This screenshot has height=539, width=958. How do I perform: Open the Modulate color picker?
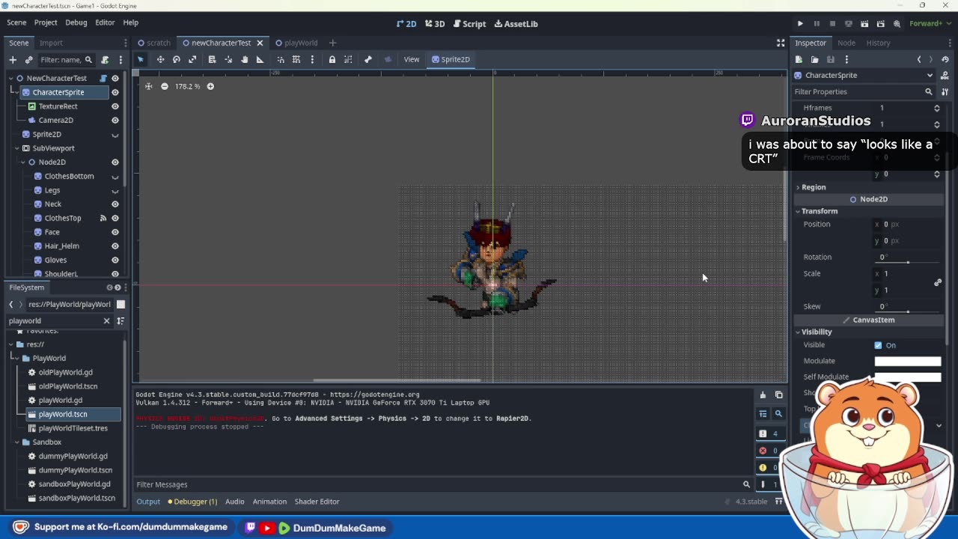pos(907,361)
